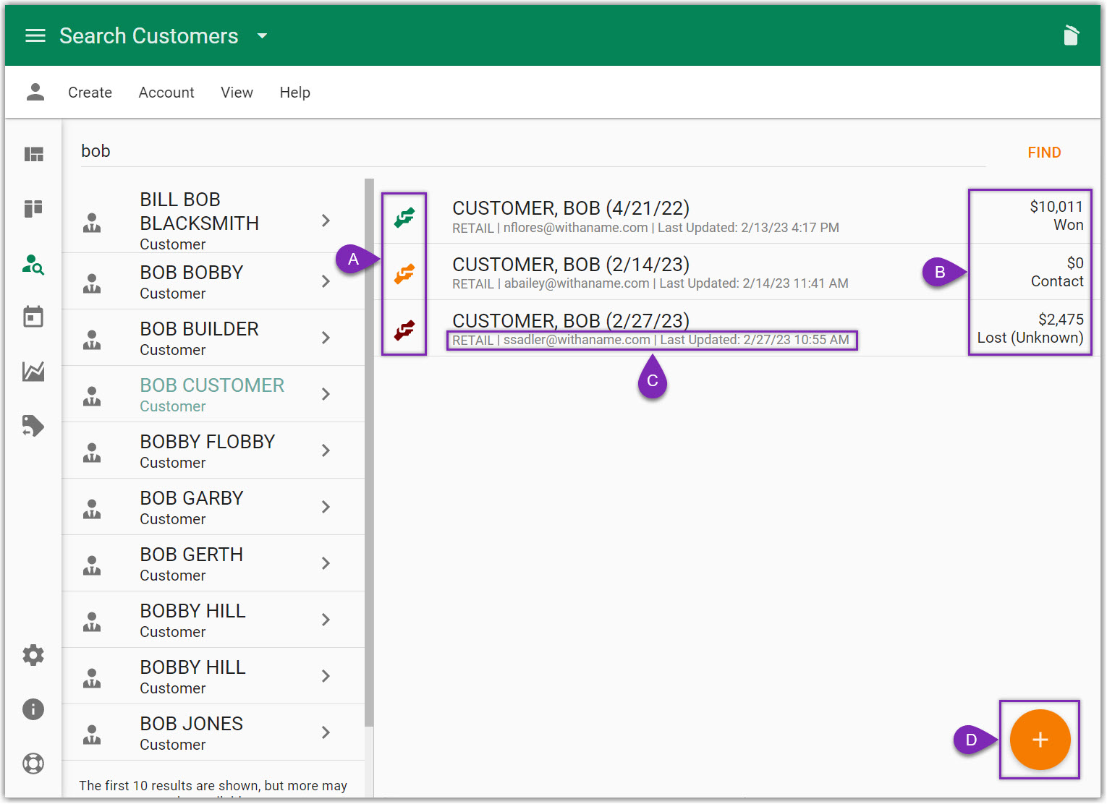1107x804 pixels.
Task: Open the calendar icon in the sidebar
Action: click(x=33, y=317)
